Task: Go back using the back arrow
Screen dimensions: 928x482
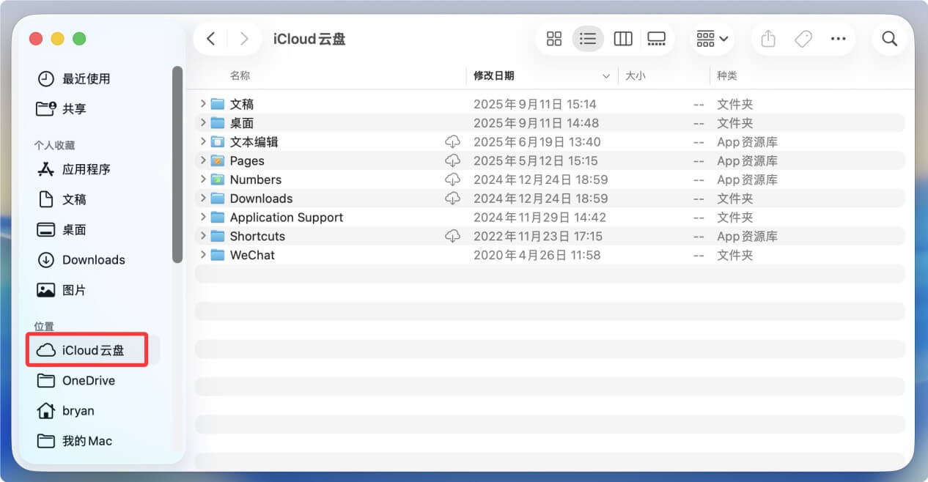Action: (x=210, y=38)
